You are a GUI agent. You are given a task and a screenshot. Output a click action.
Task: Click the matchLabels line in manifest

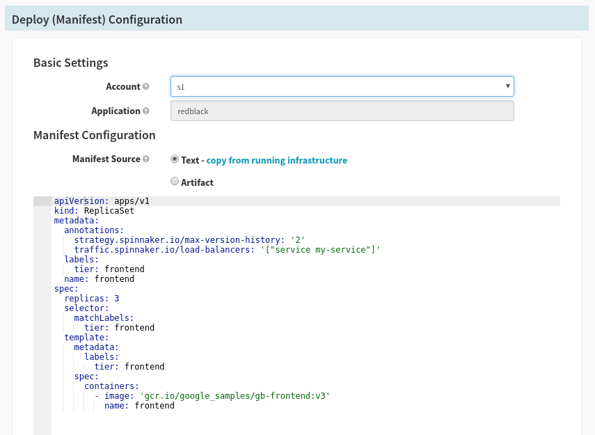click(x=104, y=318)
